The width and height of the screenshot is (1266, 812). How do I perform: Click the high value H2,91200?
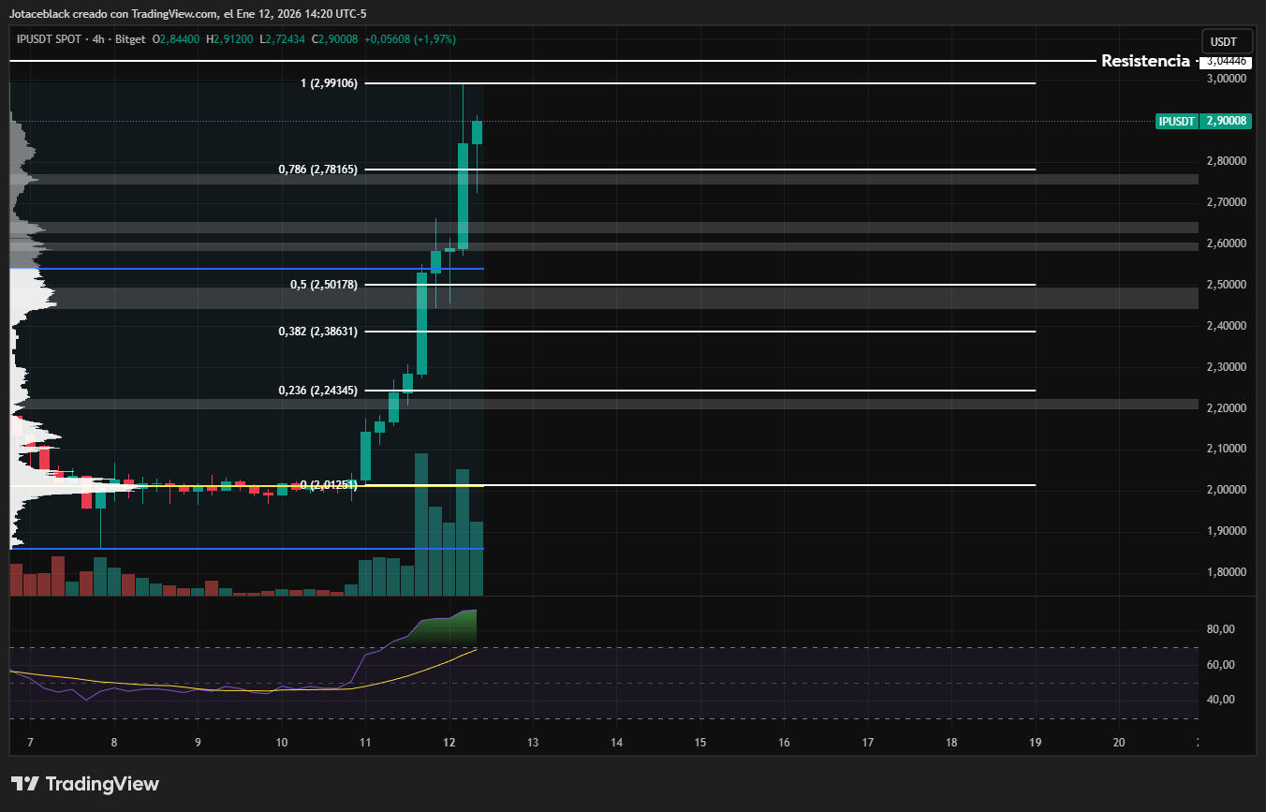230,39
